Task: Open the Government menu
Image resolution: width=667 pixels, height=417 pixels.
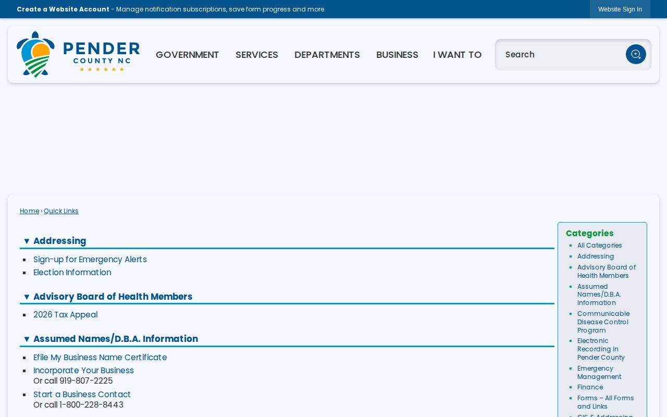Action: pyautogui.click(x=188, y=55)
